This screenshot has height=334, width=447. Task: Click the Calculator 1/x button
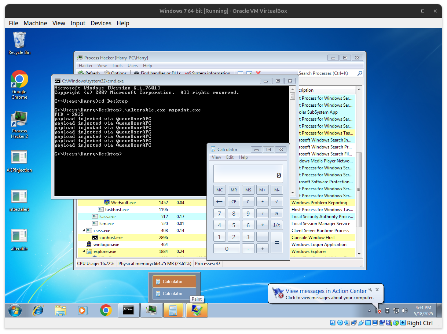pos(276,225)
